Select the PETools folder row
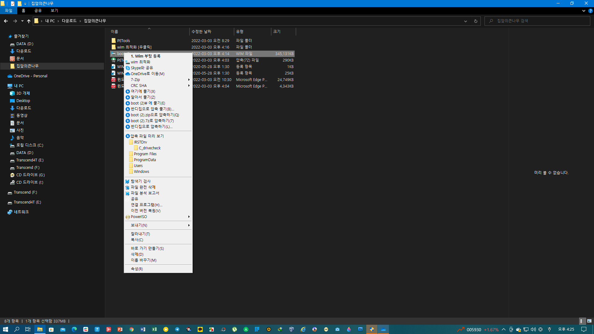This screenshot has height=334, width=594. (x=202, y=41)
